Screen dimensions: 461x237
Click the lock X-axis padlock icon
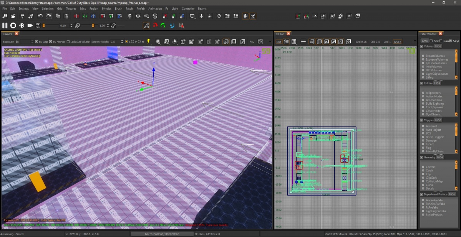tap(164, 16)
